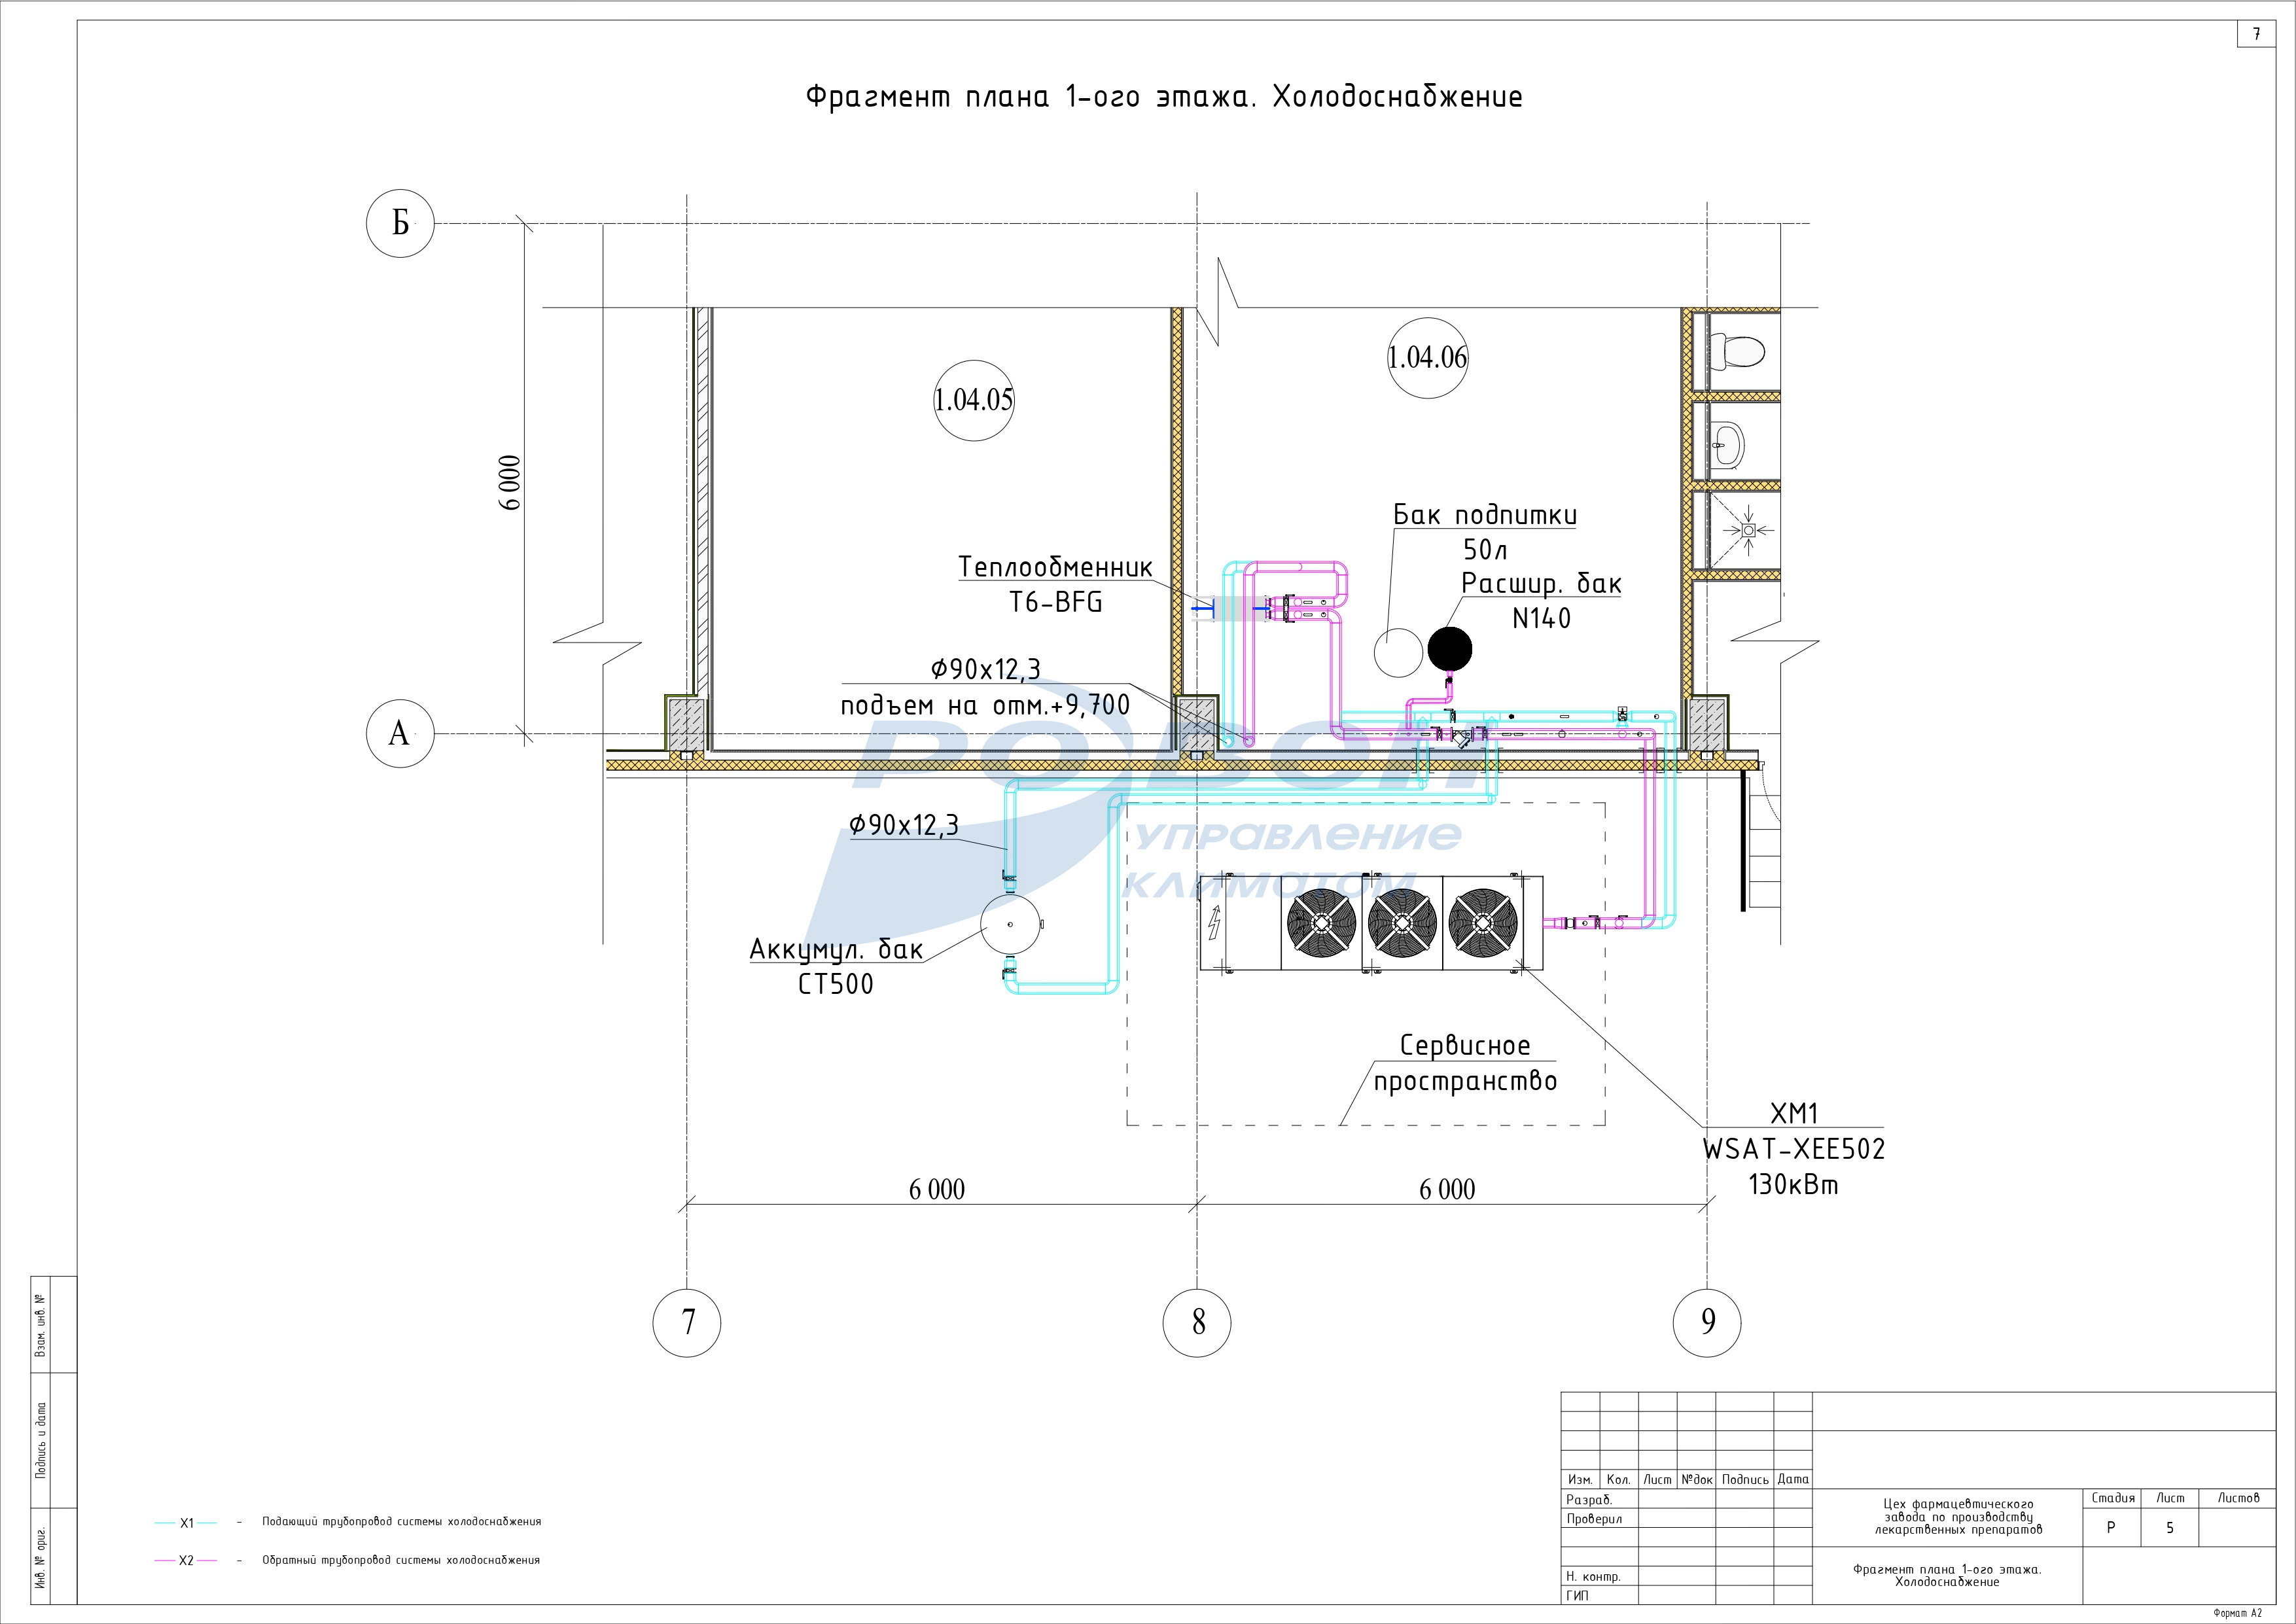Select the CT500 accumulator tank circle
This screenshot has height=1624, width=2296.
click(1010, 926)
